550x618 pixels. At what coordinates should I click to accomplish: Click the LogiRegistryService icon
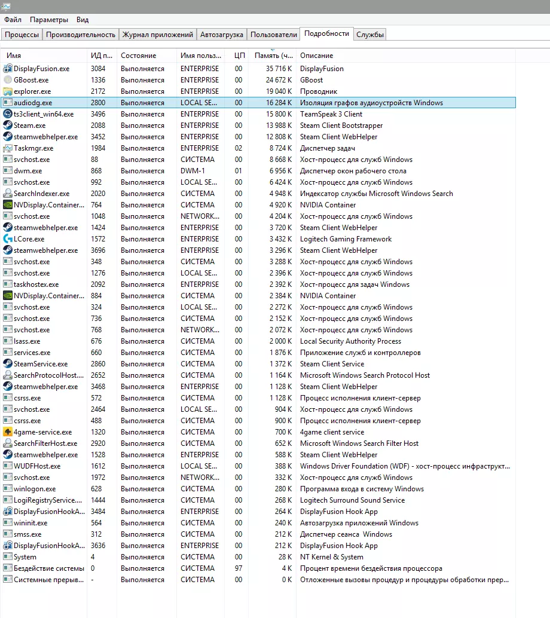8,500
